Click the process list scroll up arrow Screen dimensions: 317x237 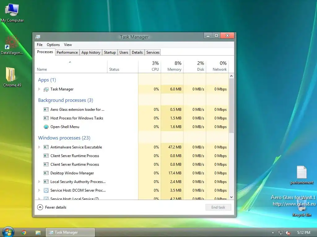click(232, 76)
